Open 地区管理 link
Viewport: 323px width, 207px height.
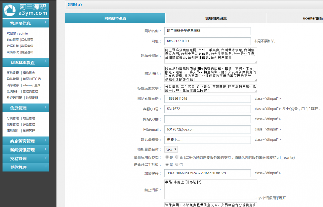coord(29,118)
